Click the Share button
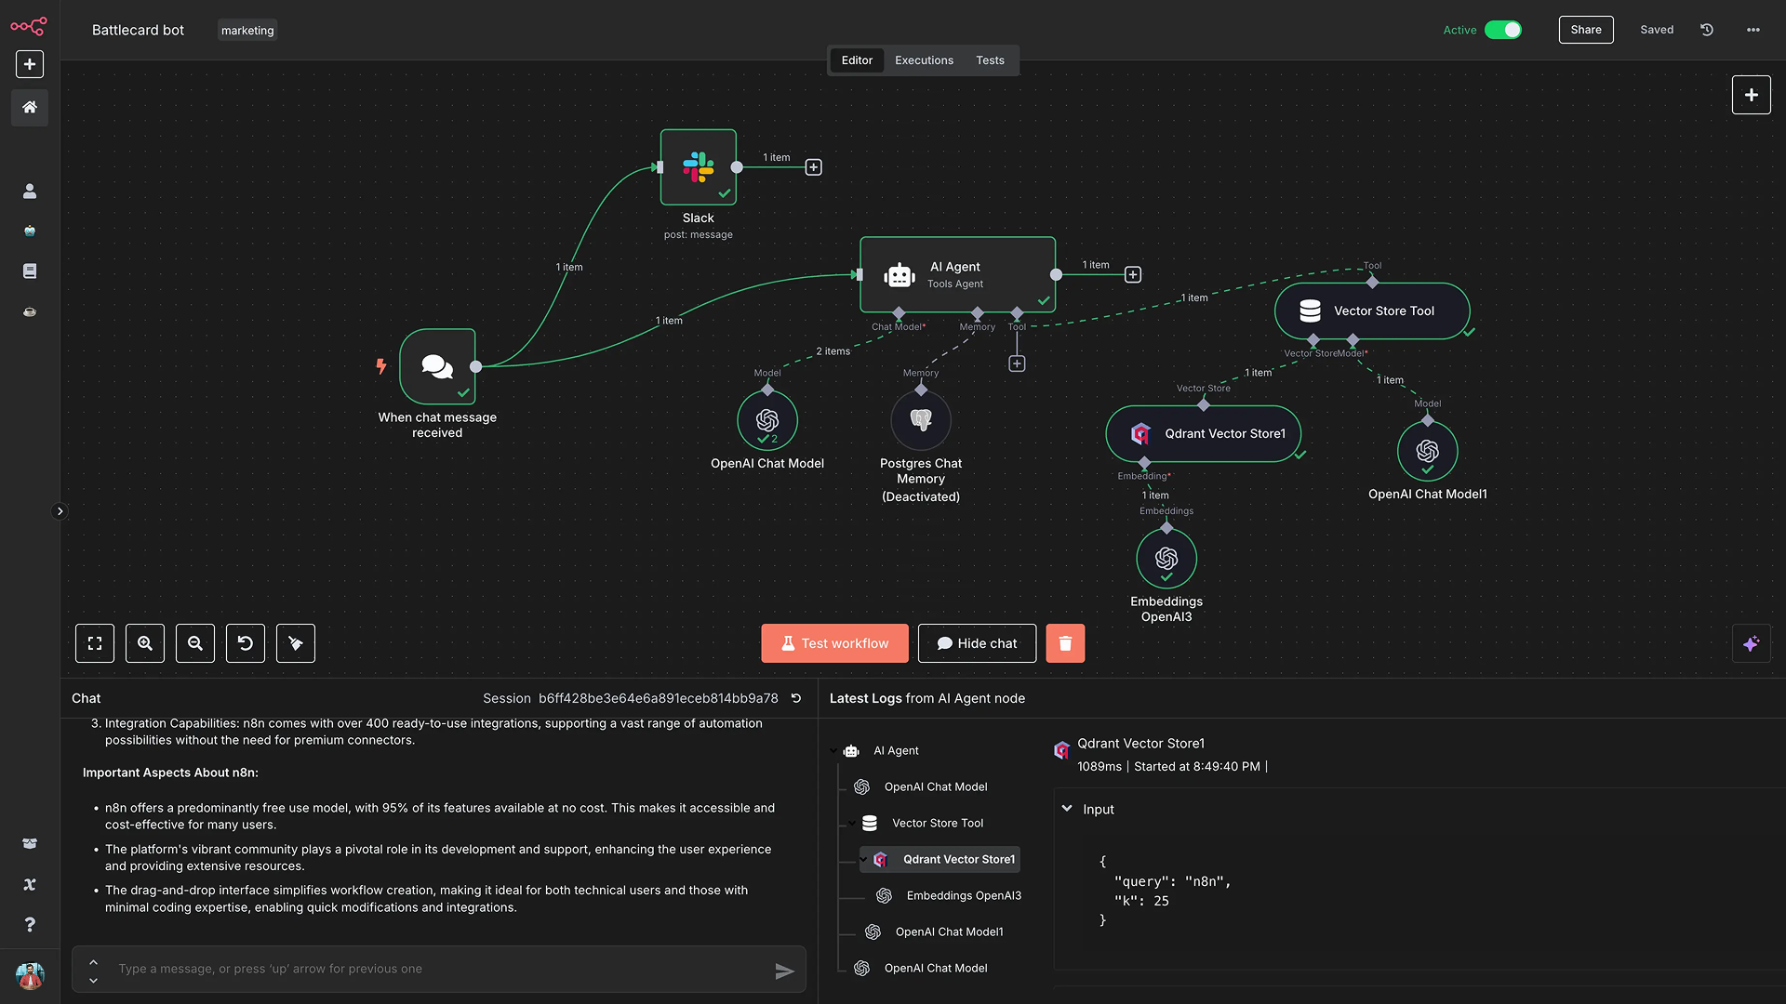The image size is (1786, 1004). pyautogui.click(x=1586, y=30)
